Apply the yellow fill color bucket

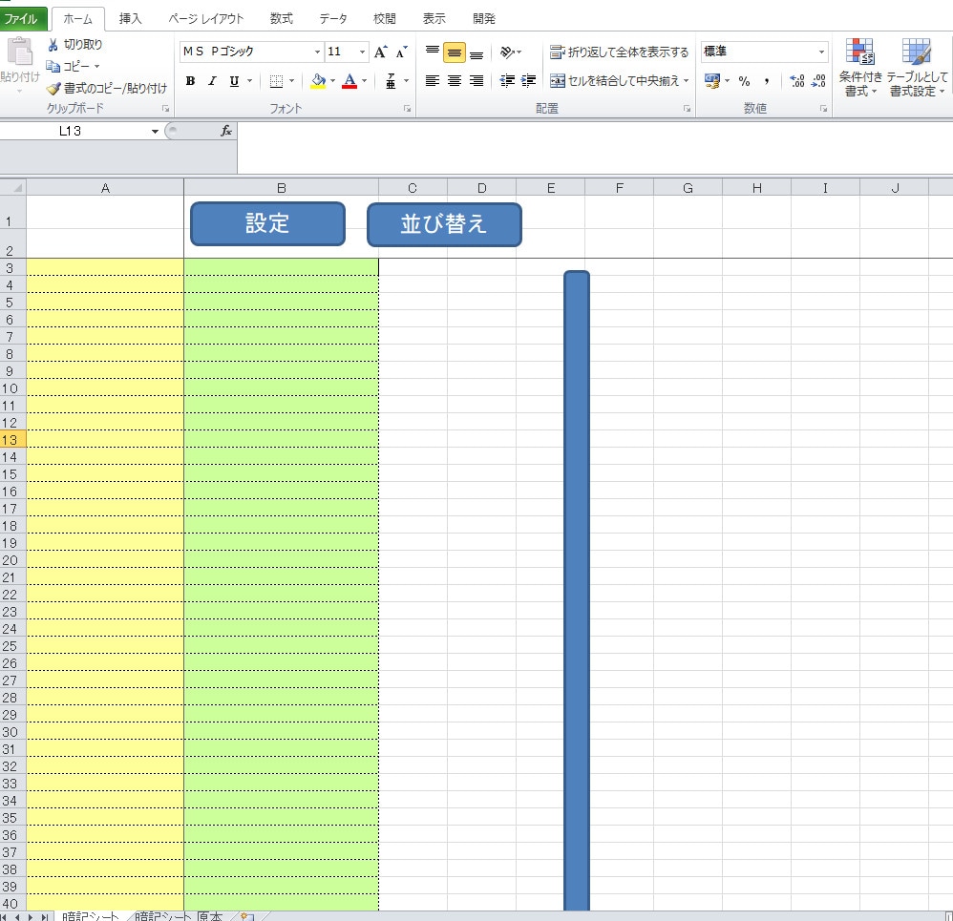click(x=318, y=81)
